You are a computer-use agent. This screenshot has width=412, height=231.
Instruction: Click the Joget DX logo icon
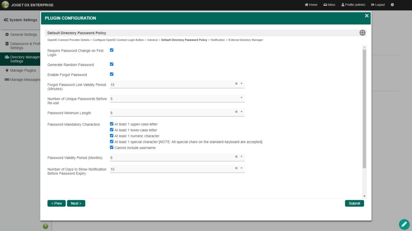(5, 5)
